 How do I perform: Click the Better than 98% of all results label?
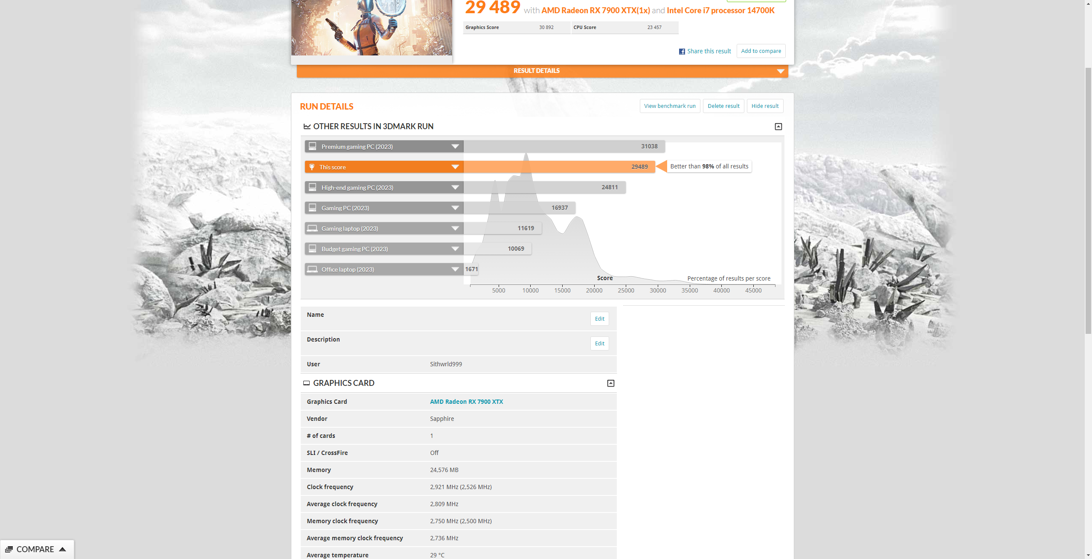pos(709,167)
